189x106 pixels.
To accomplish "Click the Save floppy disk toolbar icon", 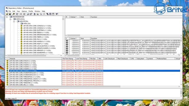I will [x=10, y=14].
